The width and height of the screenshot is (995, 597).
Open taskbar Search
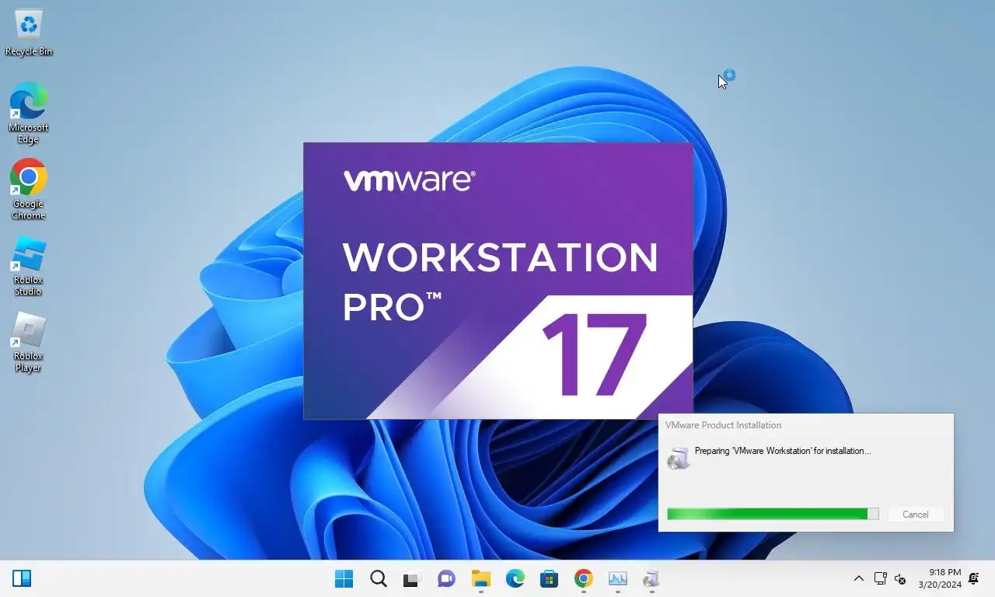coord(378,578)
